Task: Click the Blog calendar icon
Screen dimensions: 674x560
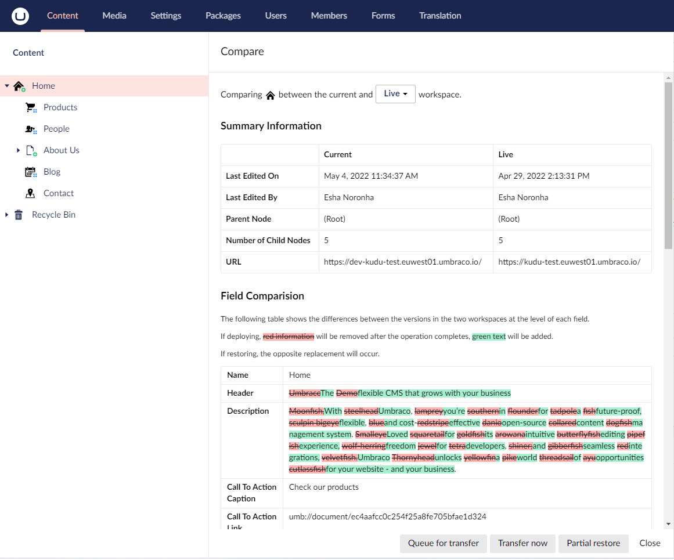Action: pyautogui.click(x=31, y=172)
